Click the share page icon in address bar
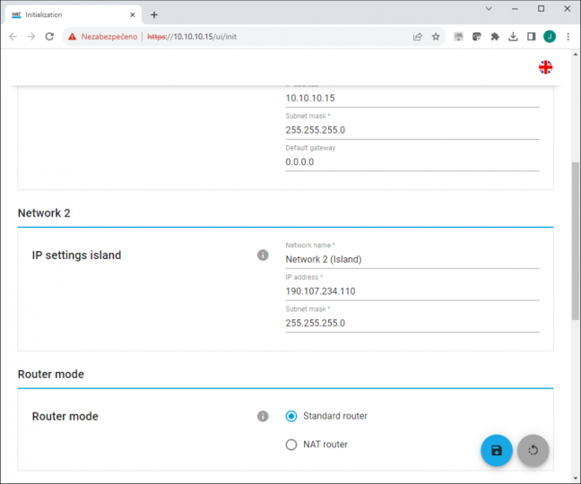The width and height of the screenshot is (581, 484). [x=418, y=36]
